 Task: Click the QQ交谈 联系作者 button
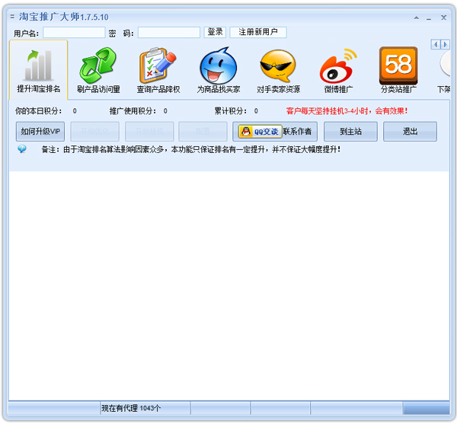click(275, 132)
